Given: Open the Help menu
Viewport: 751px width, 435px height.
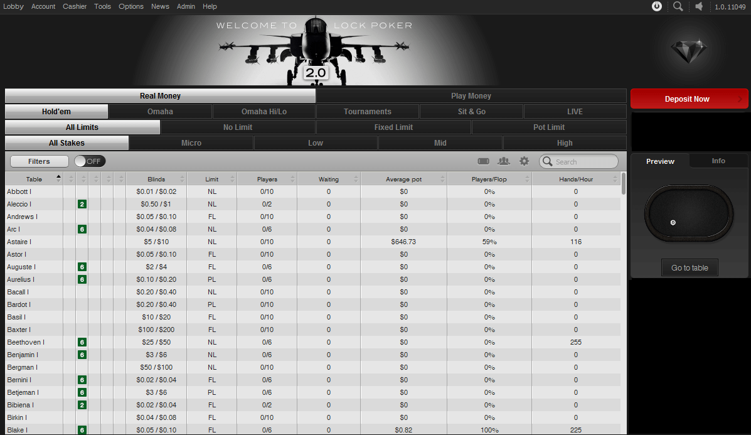Looking at the screenshot, I should click(x=210, y=6).
